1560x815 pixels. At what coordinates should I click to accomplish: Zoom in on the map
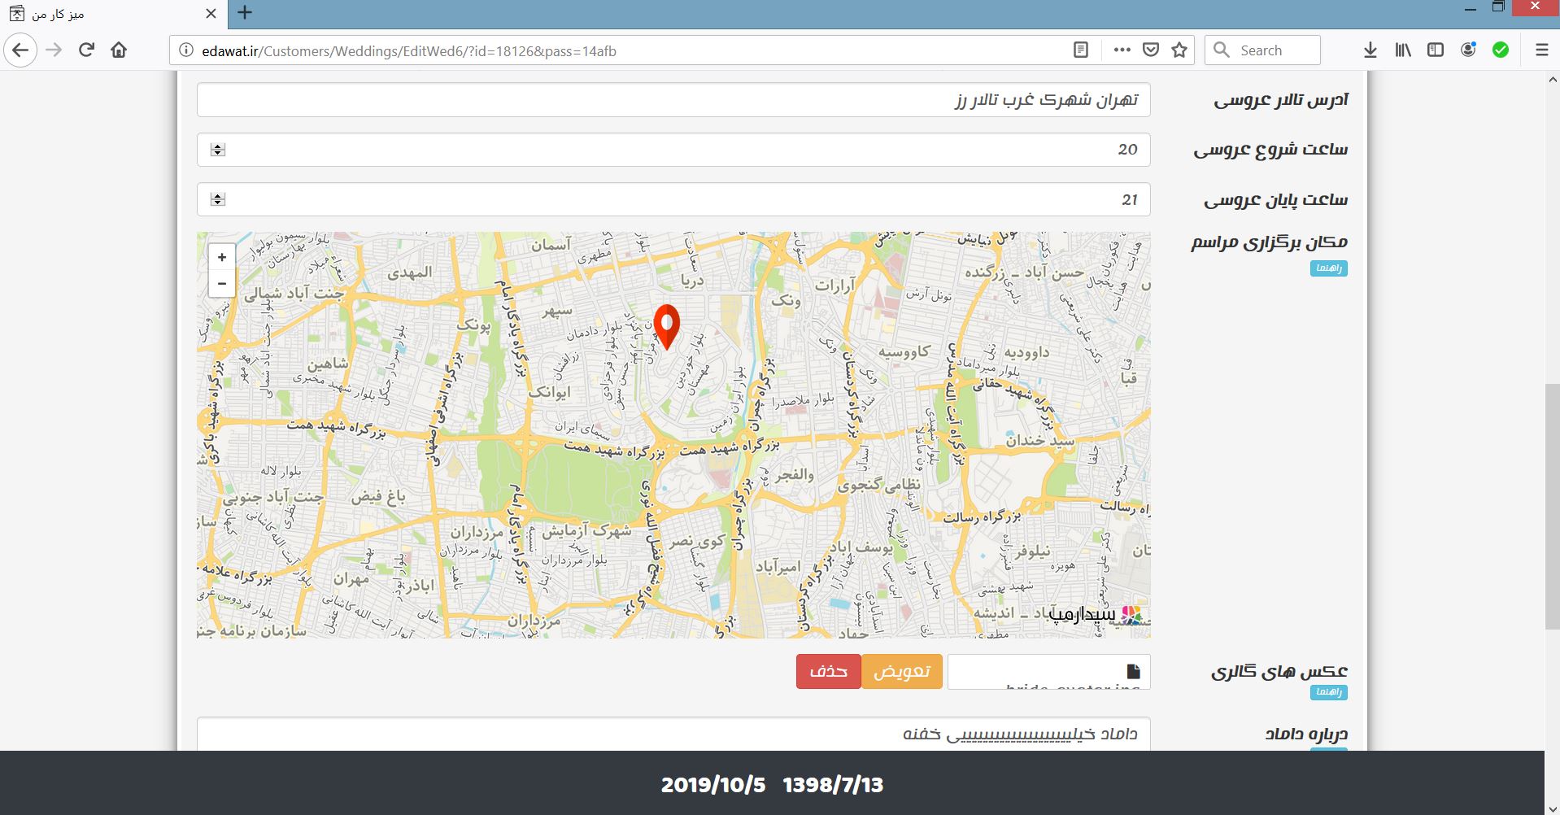coord(222,257)
